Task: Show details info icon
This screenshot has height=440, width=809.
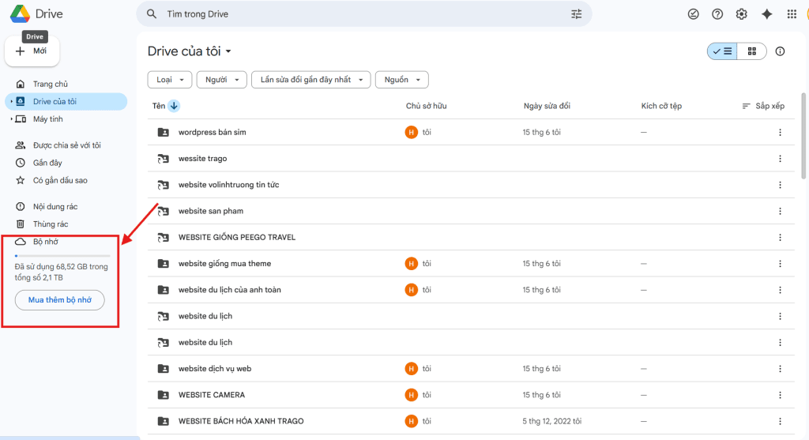Action: (780, 51)
